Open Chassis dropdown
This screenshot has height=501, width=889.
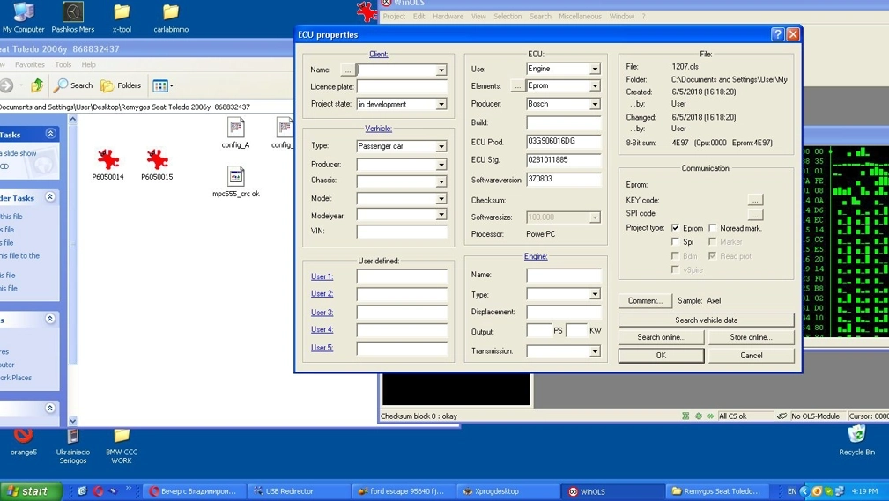point(441,182)
